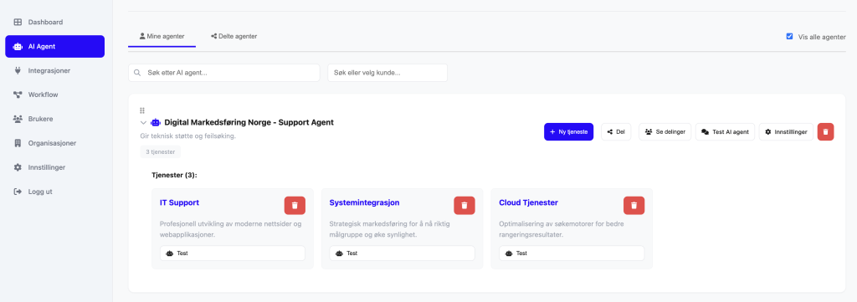The image size is (857, 302).
Task: Delete the Cloud Tjenester service
Action: [634, 205]
